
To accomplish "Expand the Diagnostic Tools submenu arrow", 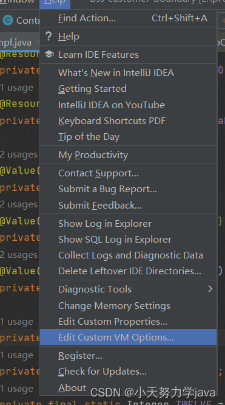I will tap(210, 289).
